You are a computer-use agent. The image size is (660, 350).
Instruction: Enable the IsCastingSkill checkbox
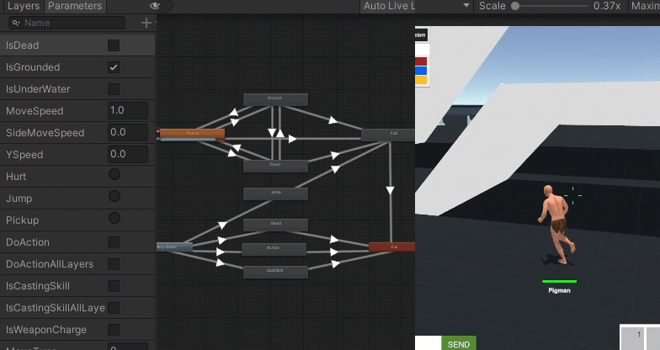[114, 286]
